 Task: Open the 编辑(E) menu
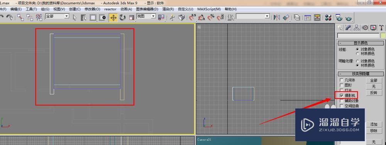point(16,9)
